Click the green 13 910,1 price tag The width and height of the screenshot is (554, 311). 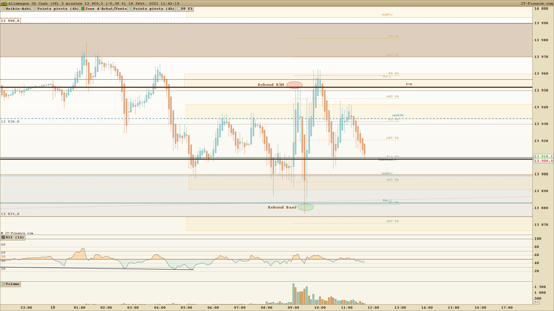[x=543, y=157]
